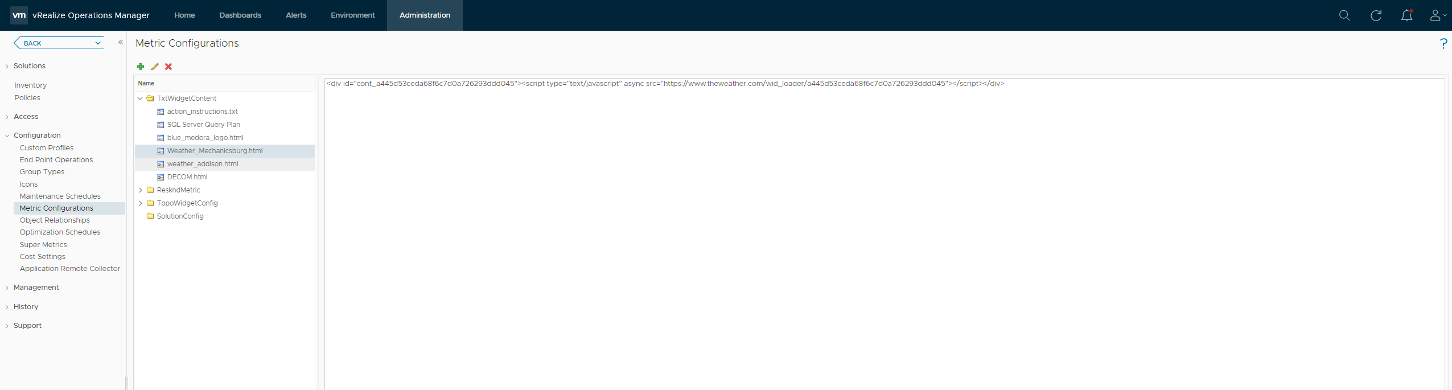1452x390 pixels.
Task: Open Super Metrics in the sidebar
Action: point(43,245)
